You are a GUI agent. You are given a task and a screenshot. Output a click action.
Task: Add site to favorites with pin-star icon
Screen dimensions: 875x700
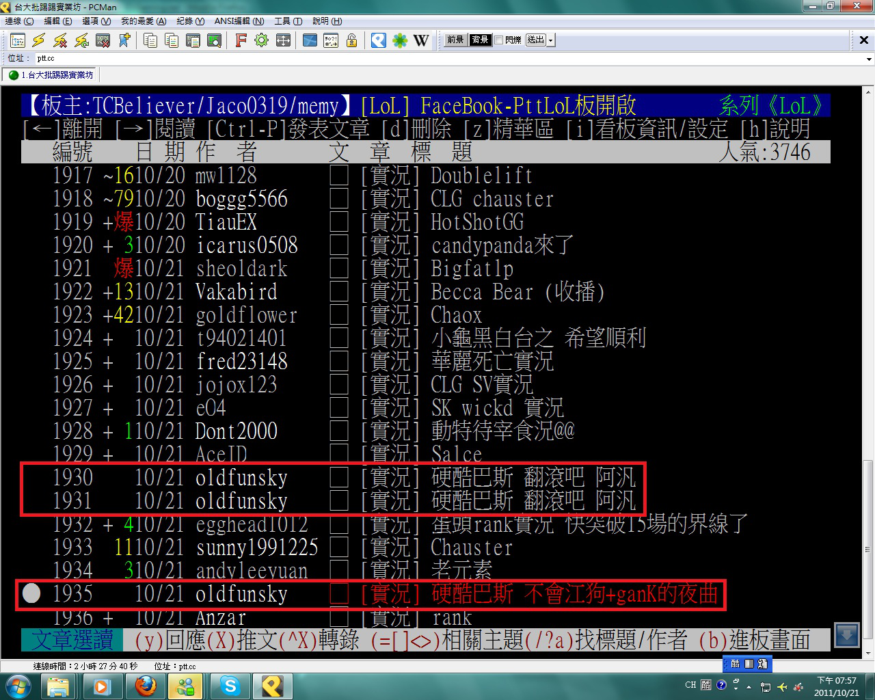pyautogui.click(x=124, y=40)
